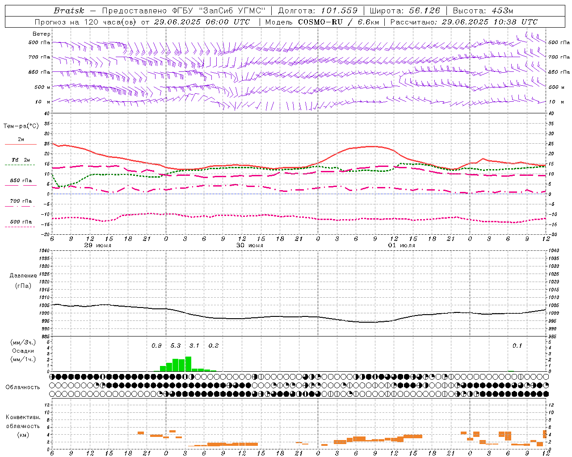Click "850 гПа" in temperature legend
Image resolution: width=572 pixels, height=457 pixels.
click(21, 180)
